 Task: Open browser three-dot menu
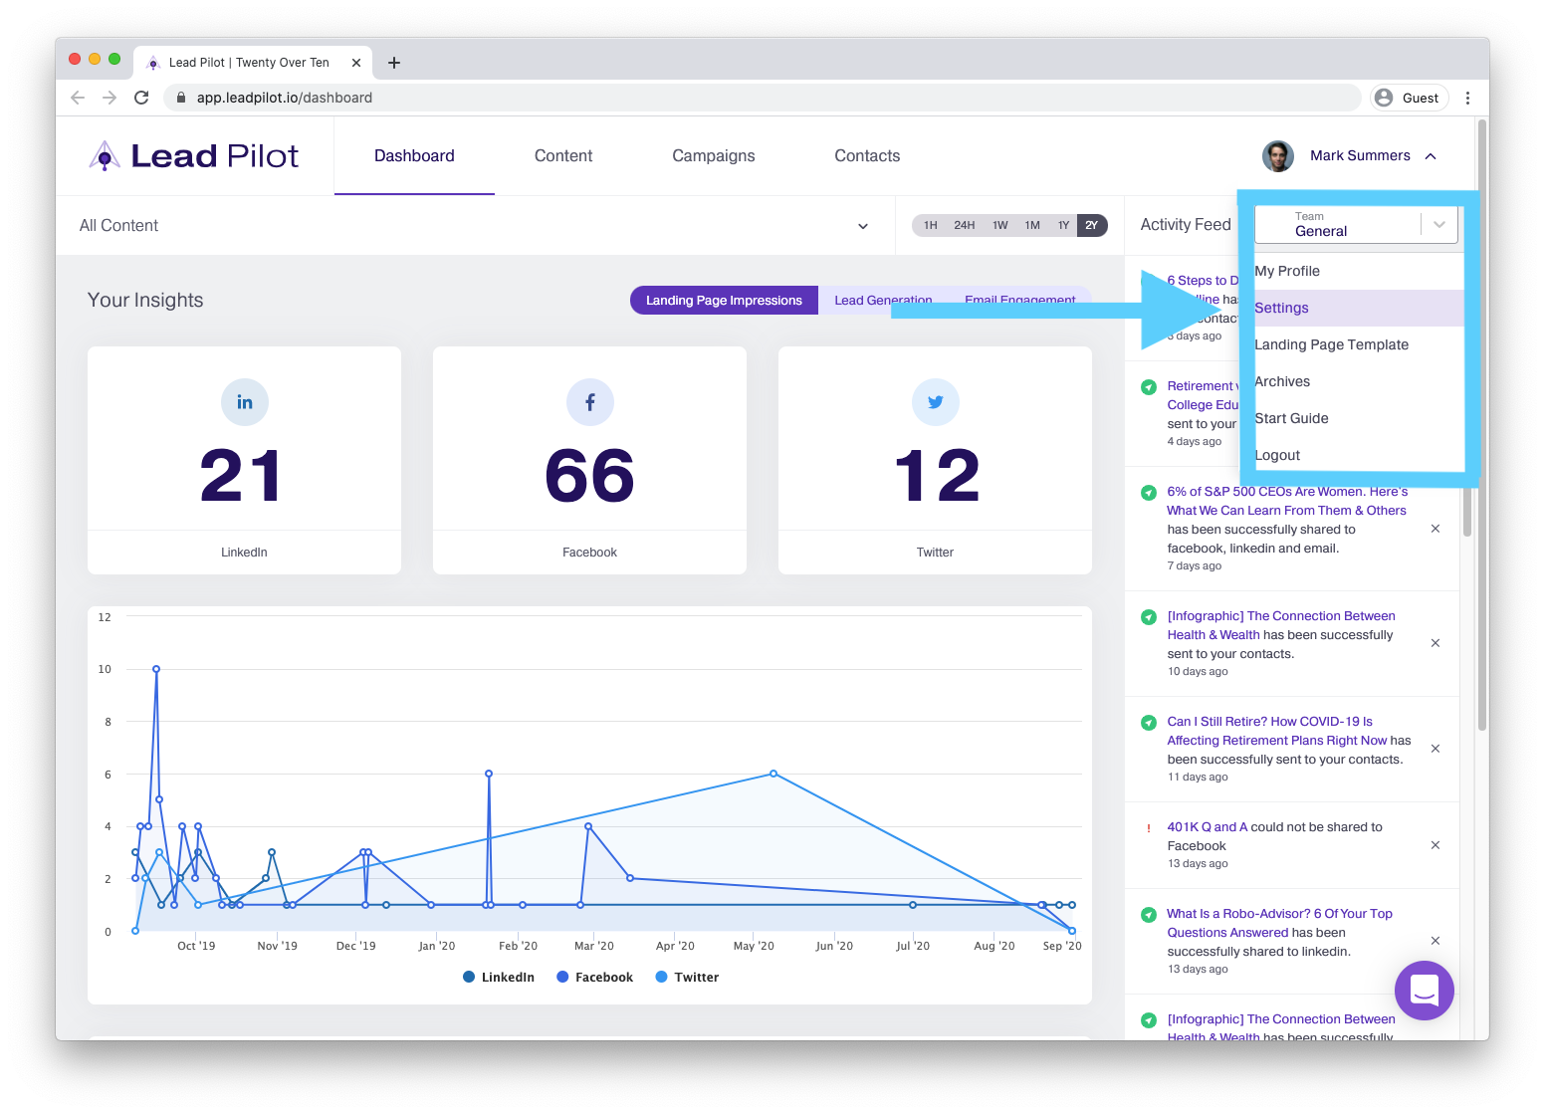coord(1467,98)
